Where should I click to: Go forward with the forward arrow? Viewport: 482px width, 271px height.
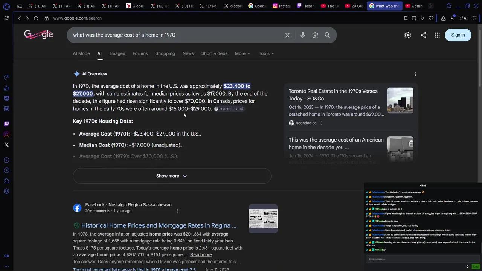pyautogui.click(x=27, y=18)
